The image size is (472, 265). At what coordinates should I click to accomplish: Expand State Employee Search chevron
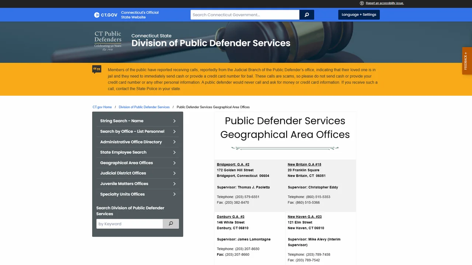coord(174,152)
